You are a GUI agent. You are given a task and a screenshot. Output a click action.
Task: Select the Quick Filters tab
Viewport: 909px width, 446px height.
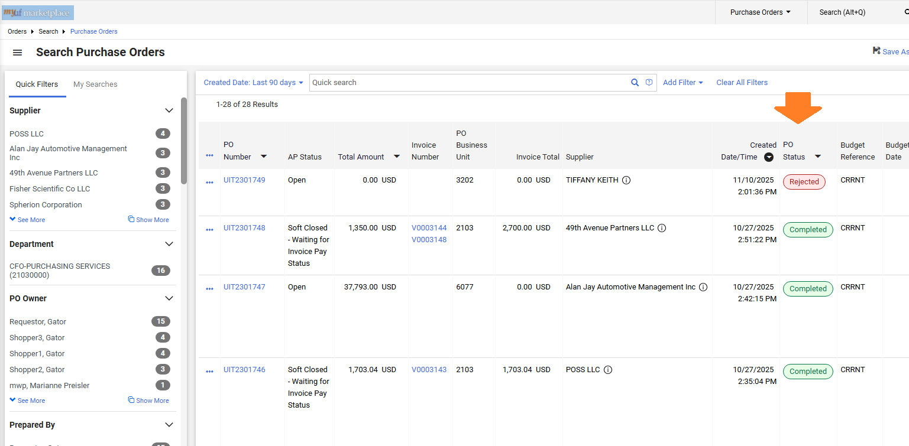coord(37,84)
